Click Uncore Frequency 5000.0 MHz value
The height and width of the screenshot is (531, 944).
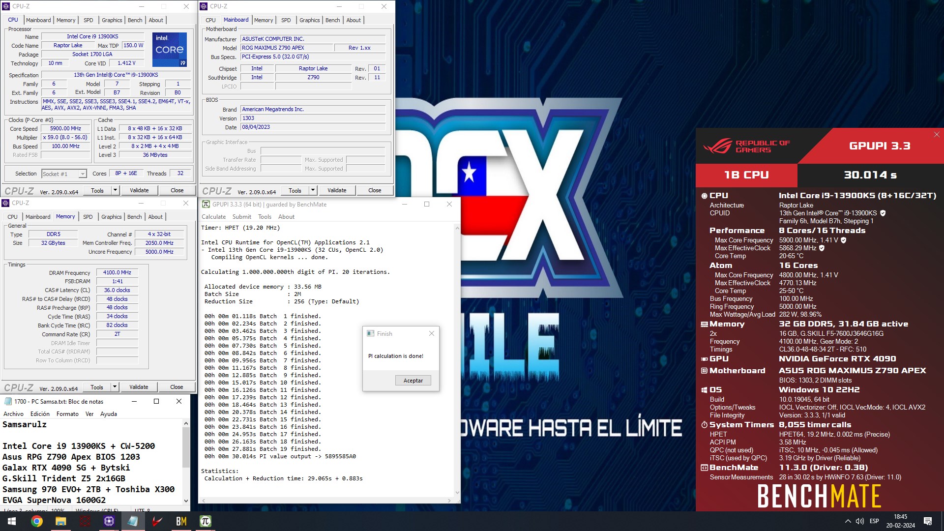pyautogui.click(x=159, y=252)
